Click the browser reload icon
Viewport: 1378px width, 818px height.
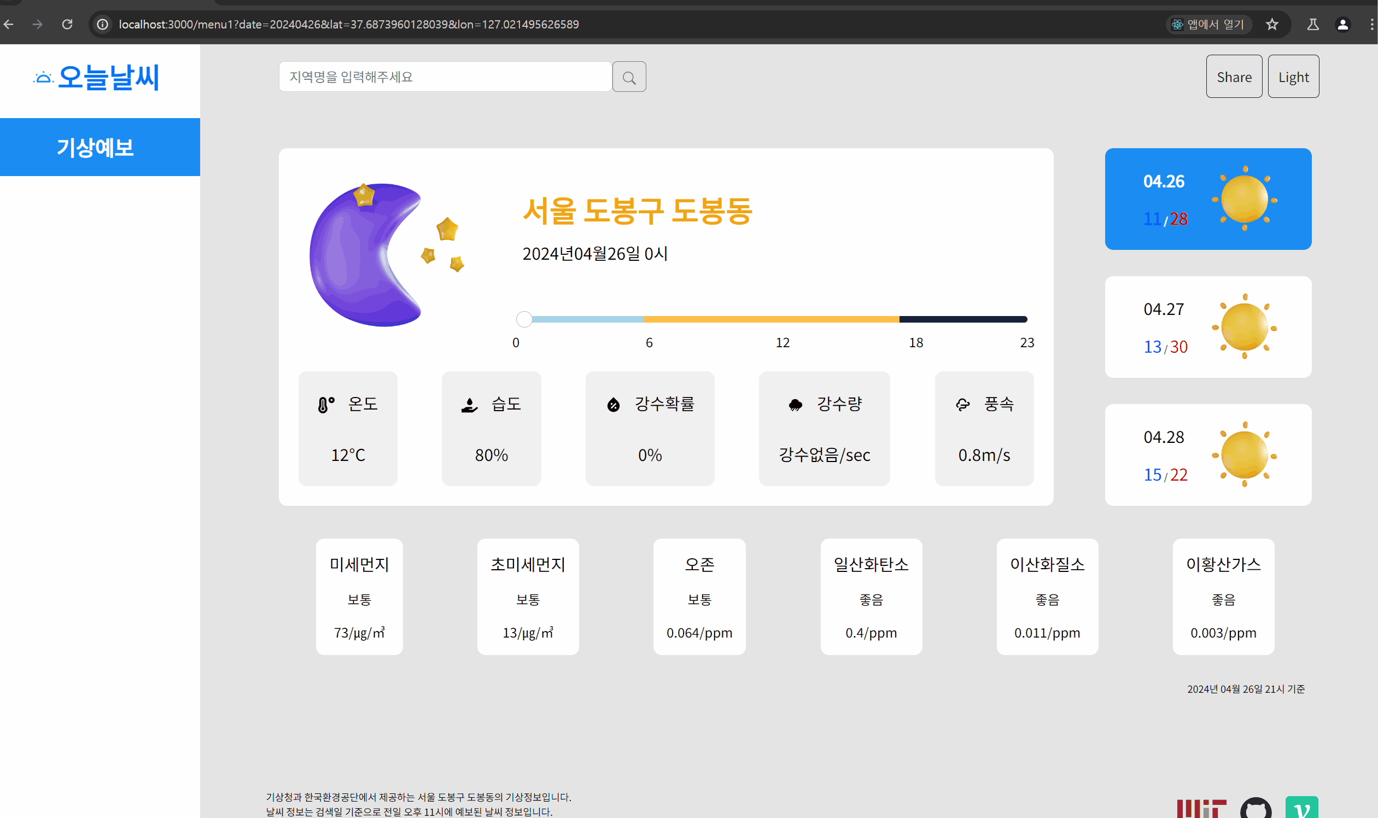click(x=67, y=24)
